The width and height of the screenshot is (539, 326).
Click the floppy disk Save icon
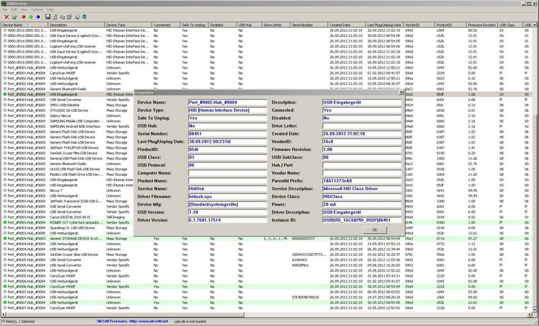click(x=48, y=17)
